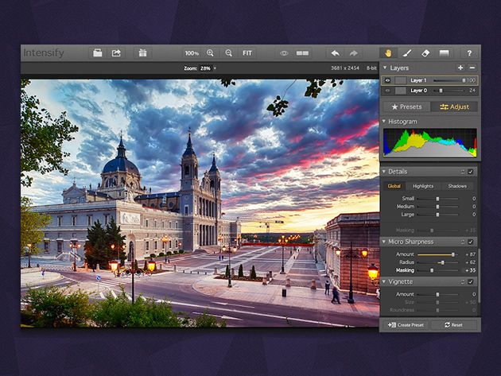Collapse the Vignette section triangle
The height and width of the screenshot is (376, 501).
coord(385,281)
